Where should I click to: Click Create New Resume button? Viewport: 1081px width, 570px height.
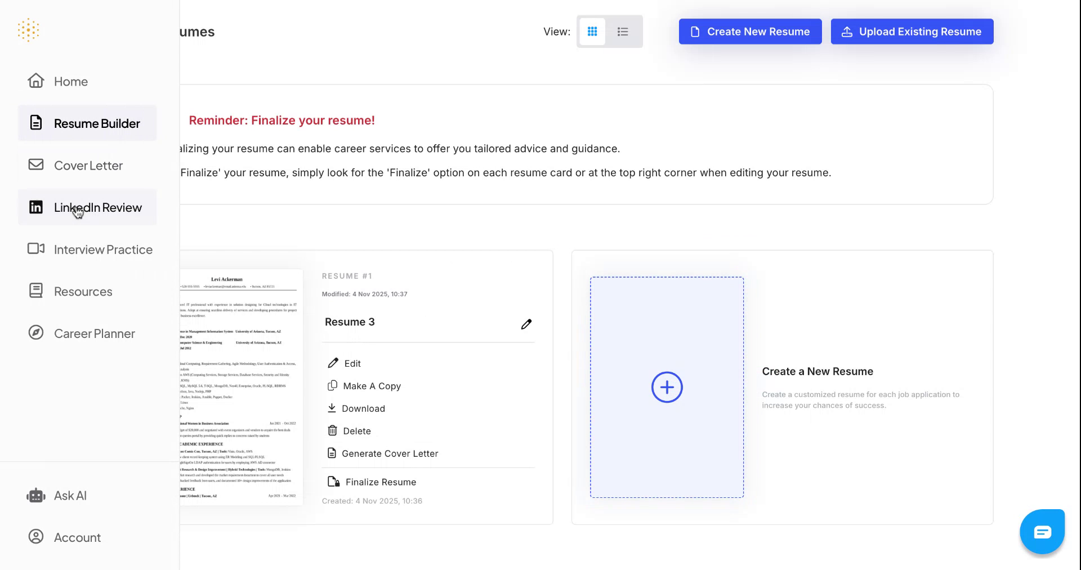click(750, 32)
